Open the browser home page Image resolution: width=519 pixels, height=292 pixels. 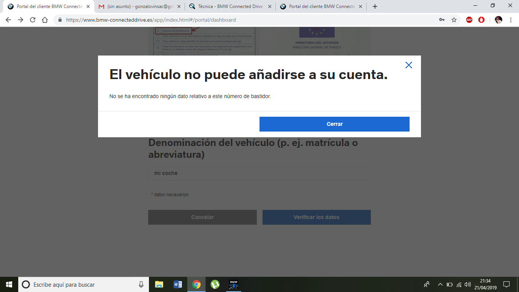tap(45, 20)
